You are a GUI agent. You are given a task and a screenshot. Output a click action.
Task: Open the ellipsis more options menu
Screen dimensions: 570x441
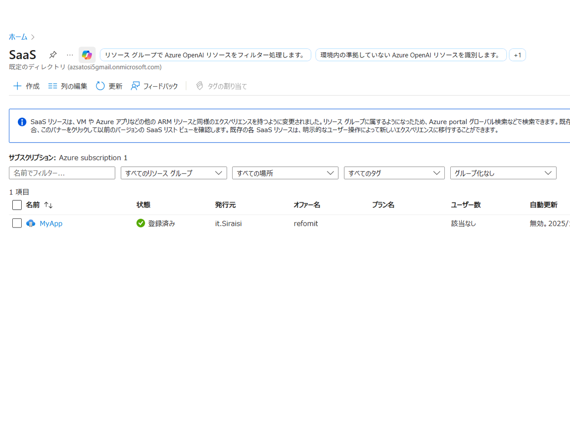(70, 55)
